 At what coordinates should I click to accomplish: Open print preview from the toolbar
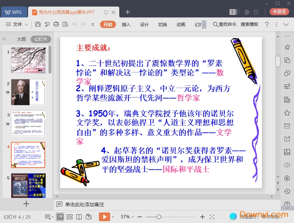[65, 24]
